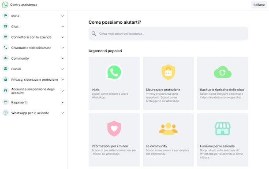
Task: Click the Connettersi con le aziende storefront icon
Action: (5, 37)
